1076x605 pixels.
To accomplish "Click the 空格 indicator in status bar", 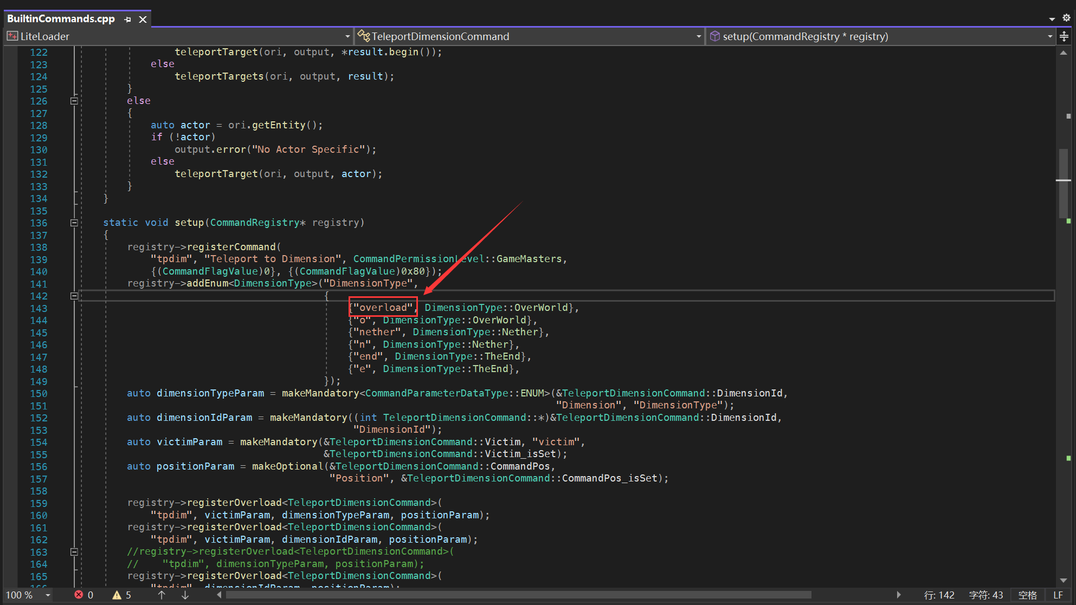I will point(1027,595).
